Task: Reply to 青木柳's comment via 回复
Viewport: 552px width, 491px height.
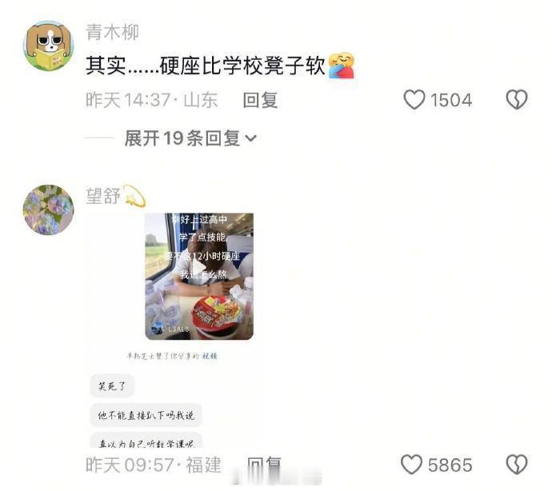Action: (261, 100)
